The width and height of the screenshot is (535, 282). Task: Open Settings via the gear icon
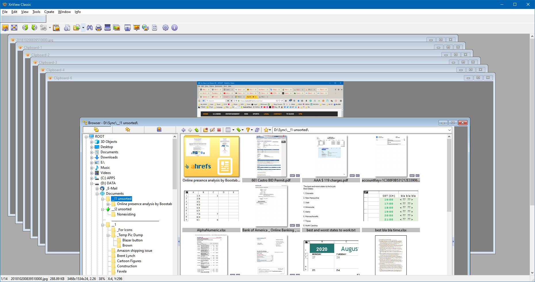coord(165,28)
